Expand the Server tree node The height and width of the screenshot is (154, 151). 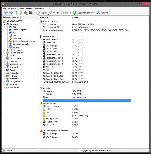(4, 56)
